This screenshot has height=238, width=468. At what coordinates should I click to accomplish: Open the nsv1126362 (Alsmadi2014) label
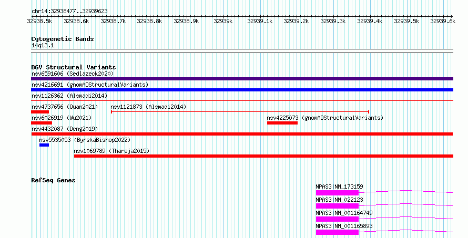(x=69, y=96)
